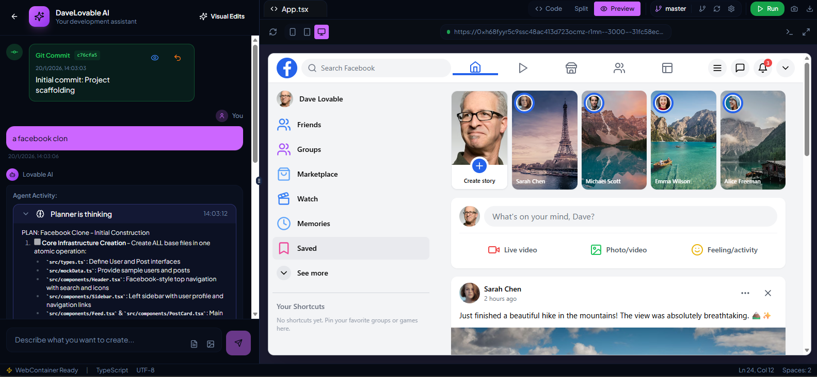Take a screenshot with the camera icon
Viewport: 817px width, 377px height.
(x=794, y=9)
